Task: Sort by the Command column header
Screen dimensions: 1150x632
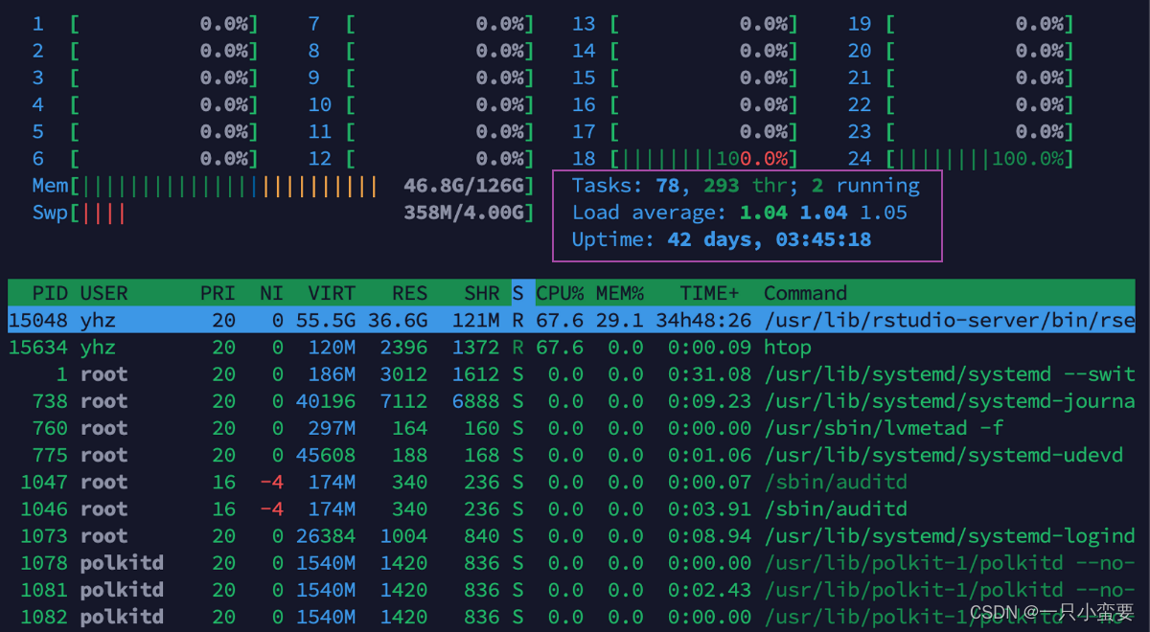Action: (805, 293)
